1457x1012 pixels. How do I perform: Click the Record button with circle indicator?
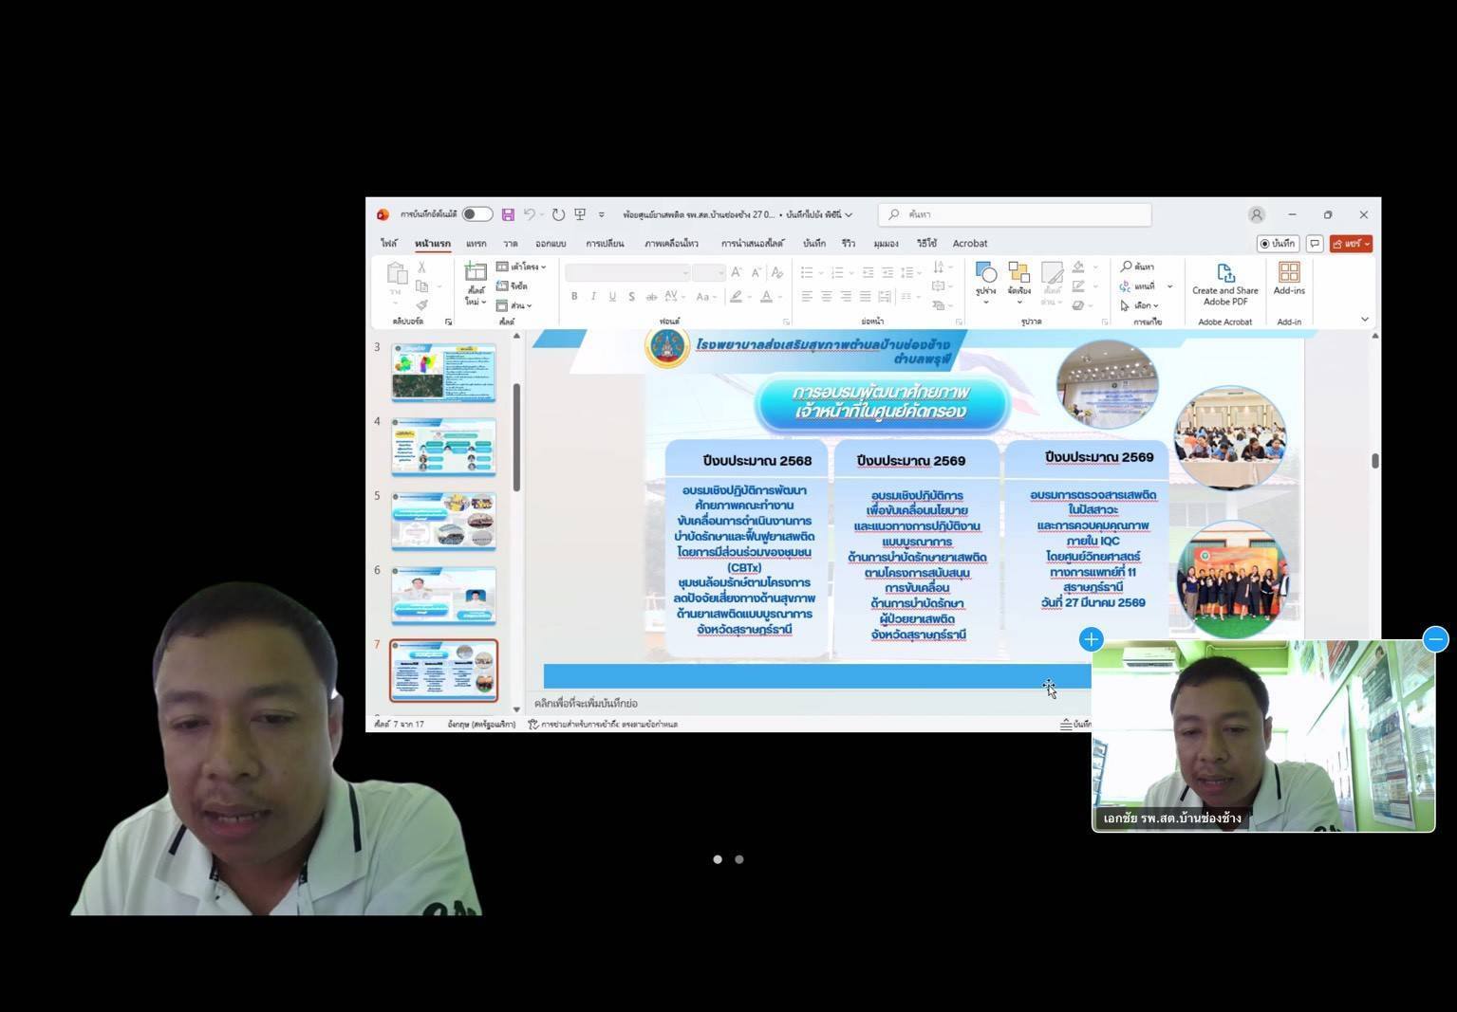click(x=1278, y=244)
